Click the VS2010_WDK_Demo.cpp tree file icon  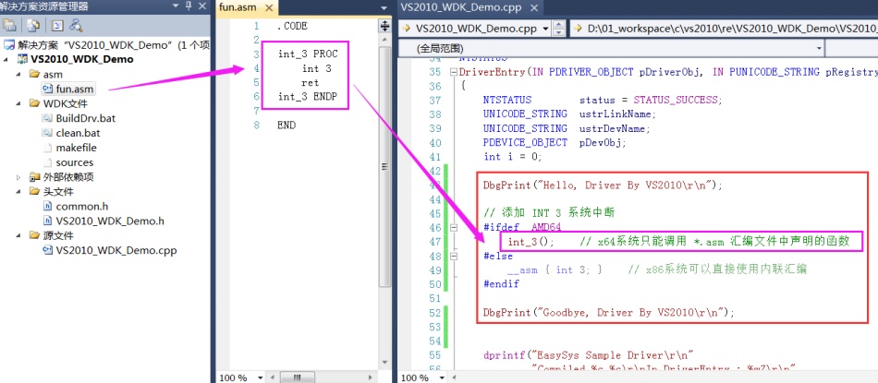[x=47, y=250]
